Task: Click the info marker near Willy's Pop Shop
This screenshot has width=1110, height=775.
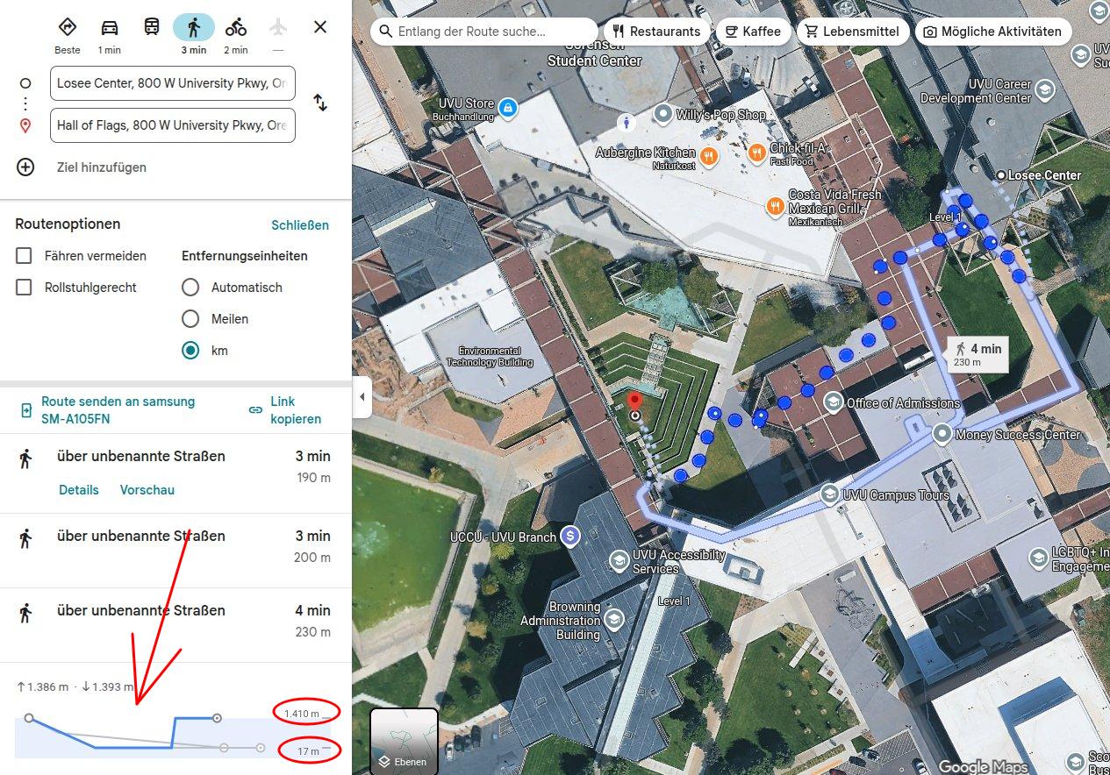Action: pos(626,121)
